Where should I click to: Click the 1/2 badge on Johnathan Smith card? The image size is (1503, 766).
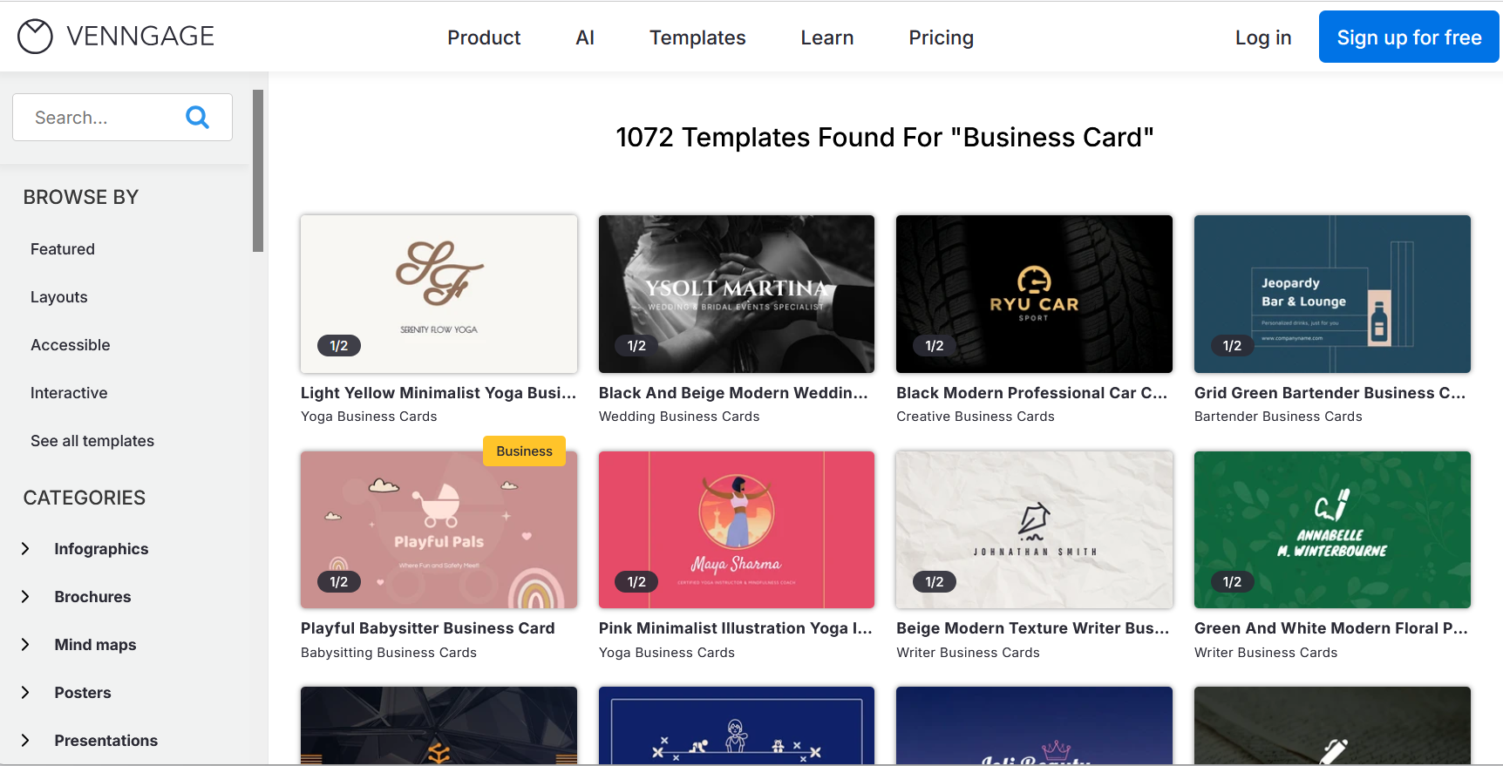tap(935, 582)
